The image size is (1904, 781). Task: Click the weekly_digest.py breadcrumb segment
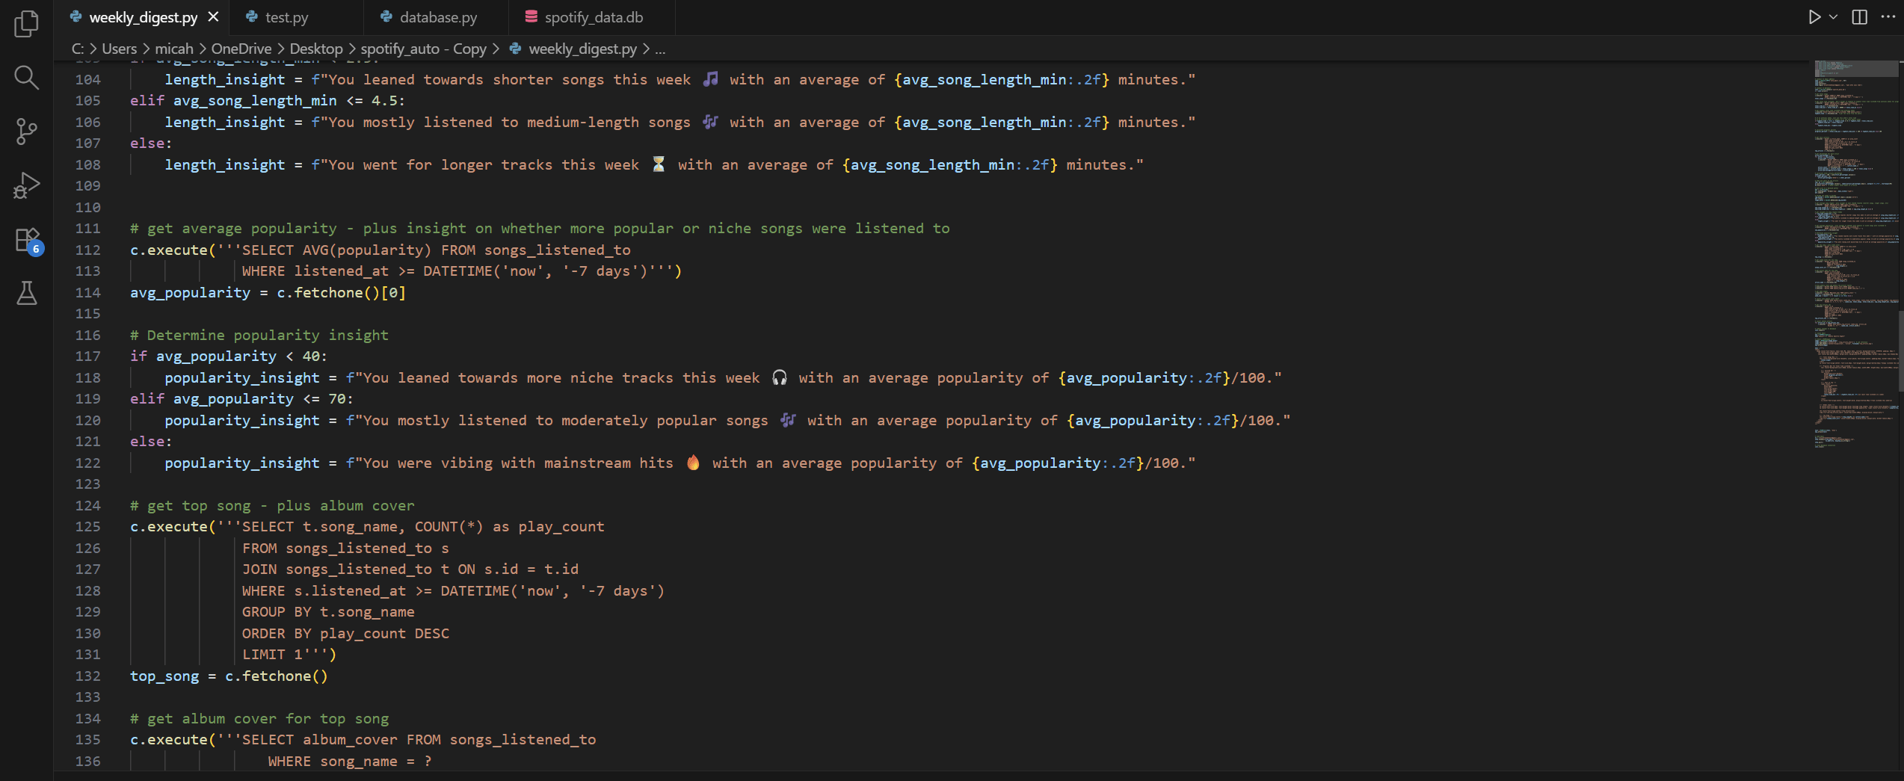(582, 49)
